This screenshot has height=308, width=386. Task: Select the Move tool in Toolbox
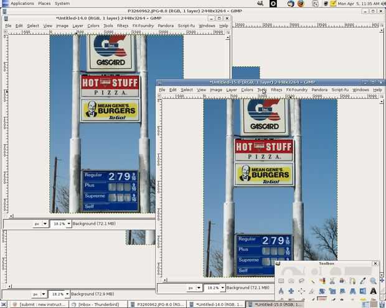click(x=291, y=291)
